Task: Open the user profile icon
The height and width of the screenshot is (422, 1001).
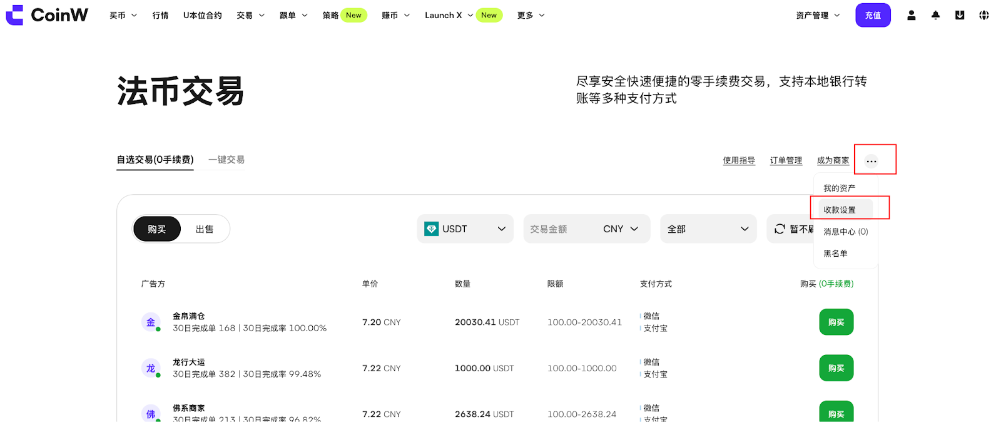Action: pos(912,15)
